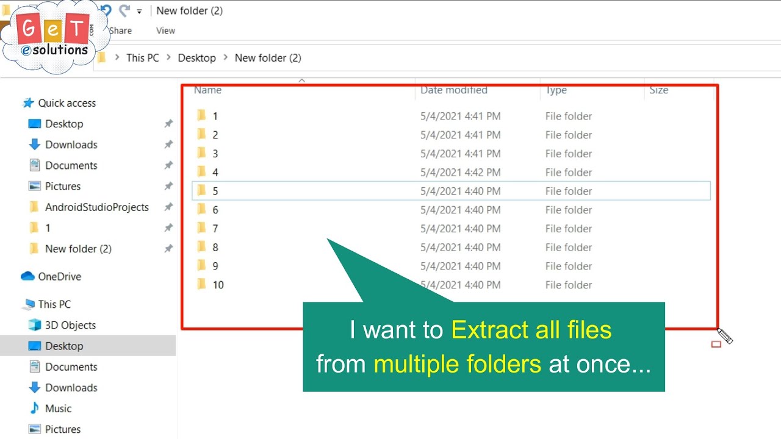Open AndroidStudioProjects in navigation pane
The width and height of the screenshot is (781, 439).
click(97, 207)
